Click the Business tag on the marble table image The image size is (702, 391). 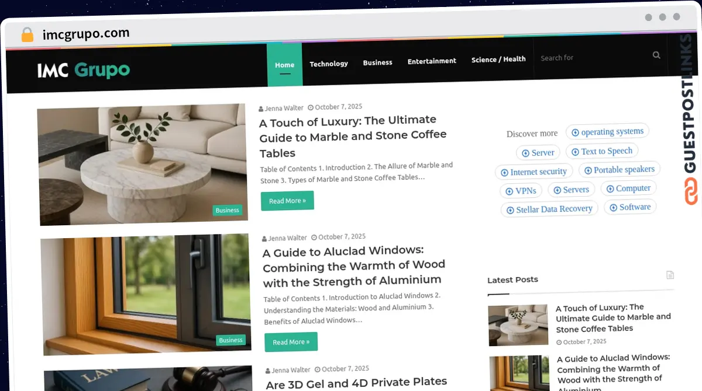click(228, 210)
